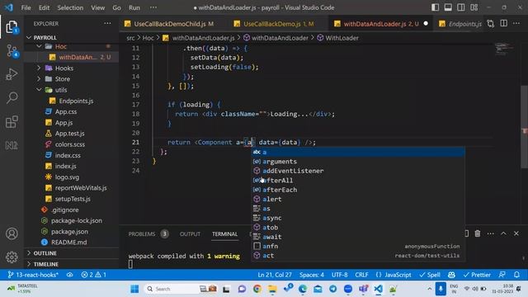Screen dimensions: 528x297
Task: Open the notifications bell in status bar
Action: [517, 275]
